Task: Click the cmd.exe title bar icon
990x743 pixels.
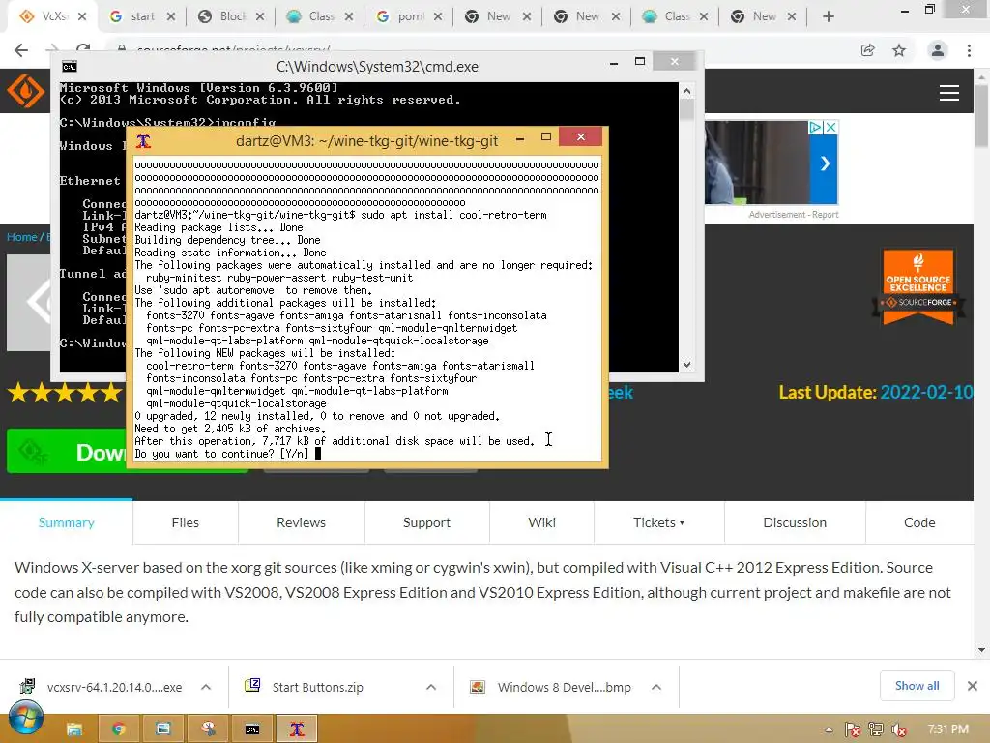Action: [x=70, y=67]
